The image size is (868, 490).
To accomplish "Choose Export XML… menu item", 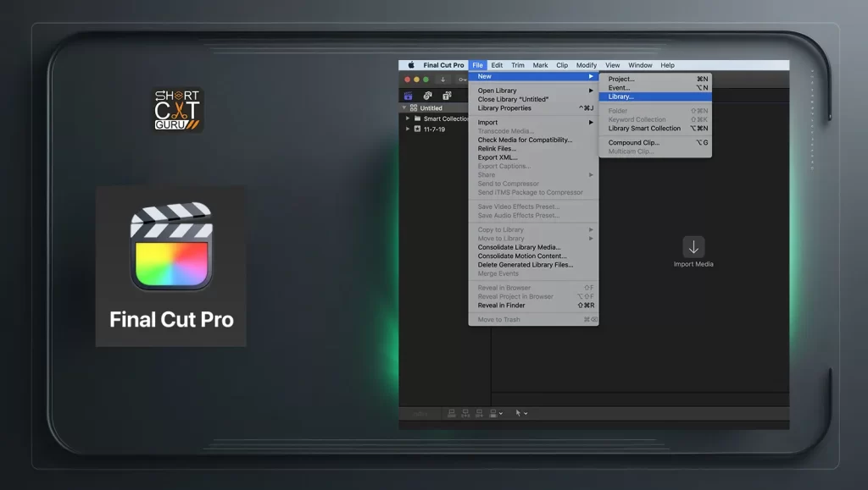I will [534, 157].
